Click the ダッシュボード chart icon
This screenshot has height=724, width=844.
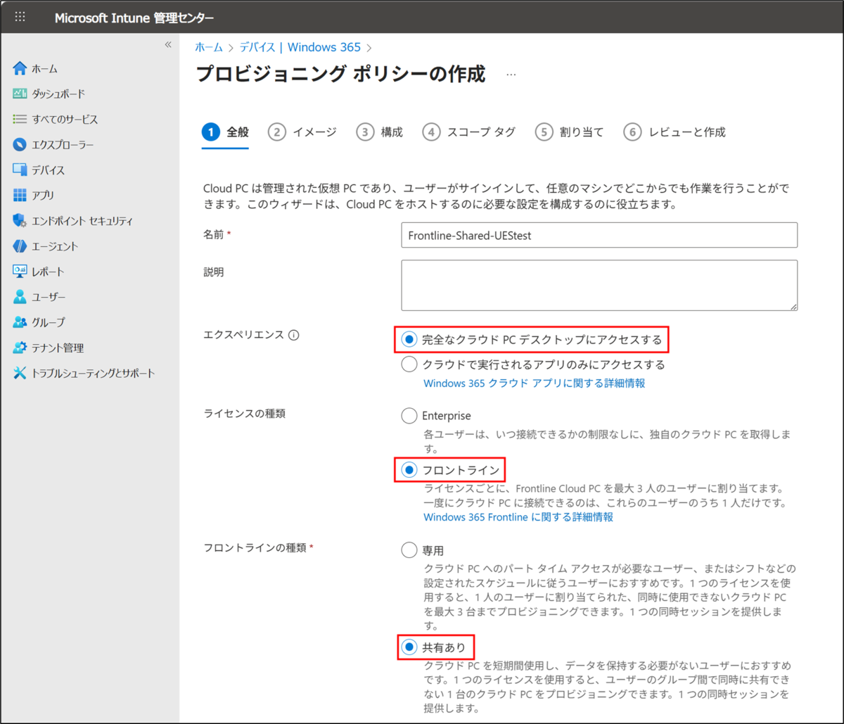coord(20,94)
